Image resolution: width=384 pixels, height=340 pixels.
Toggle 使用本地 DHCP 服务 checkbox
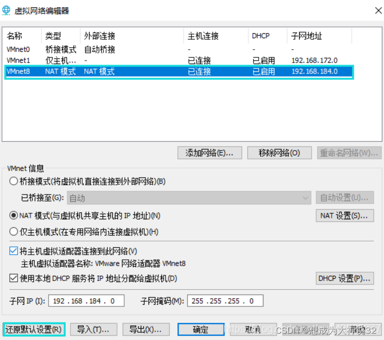tap(13, 278)
